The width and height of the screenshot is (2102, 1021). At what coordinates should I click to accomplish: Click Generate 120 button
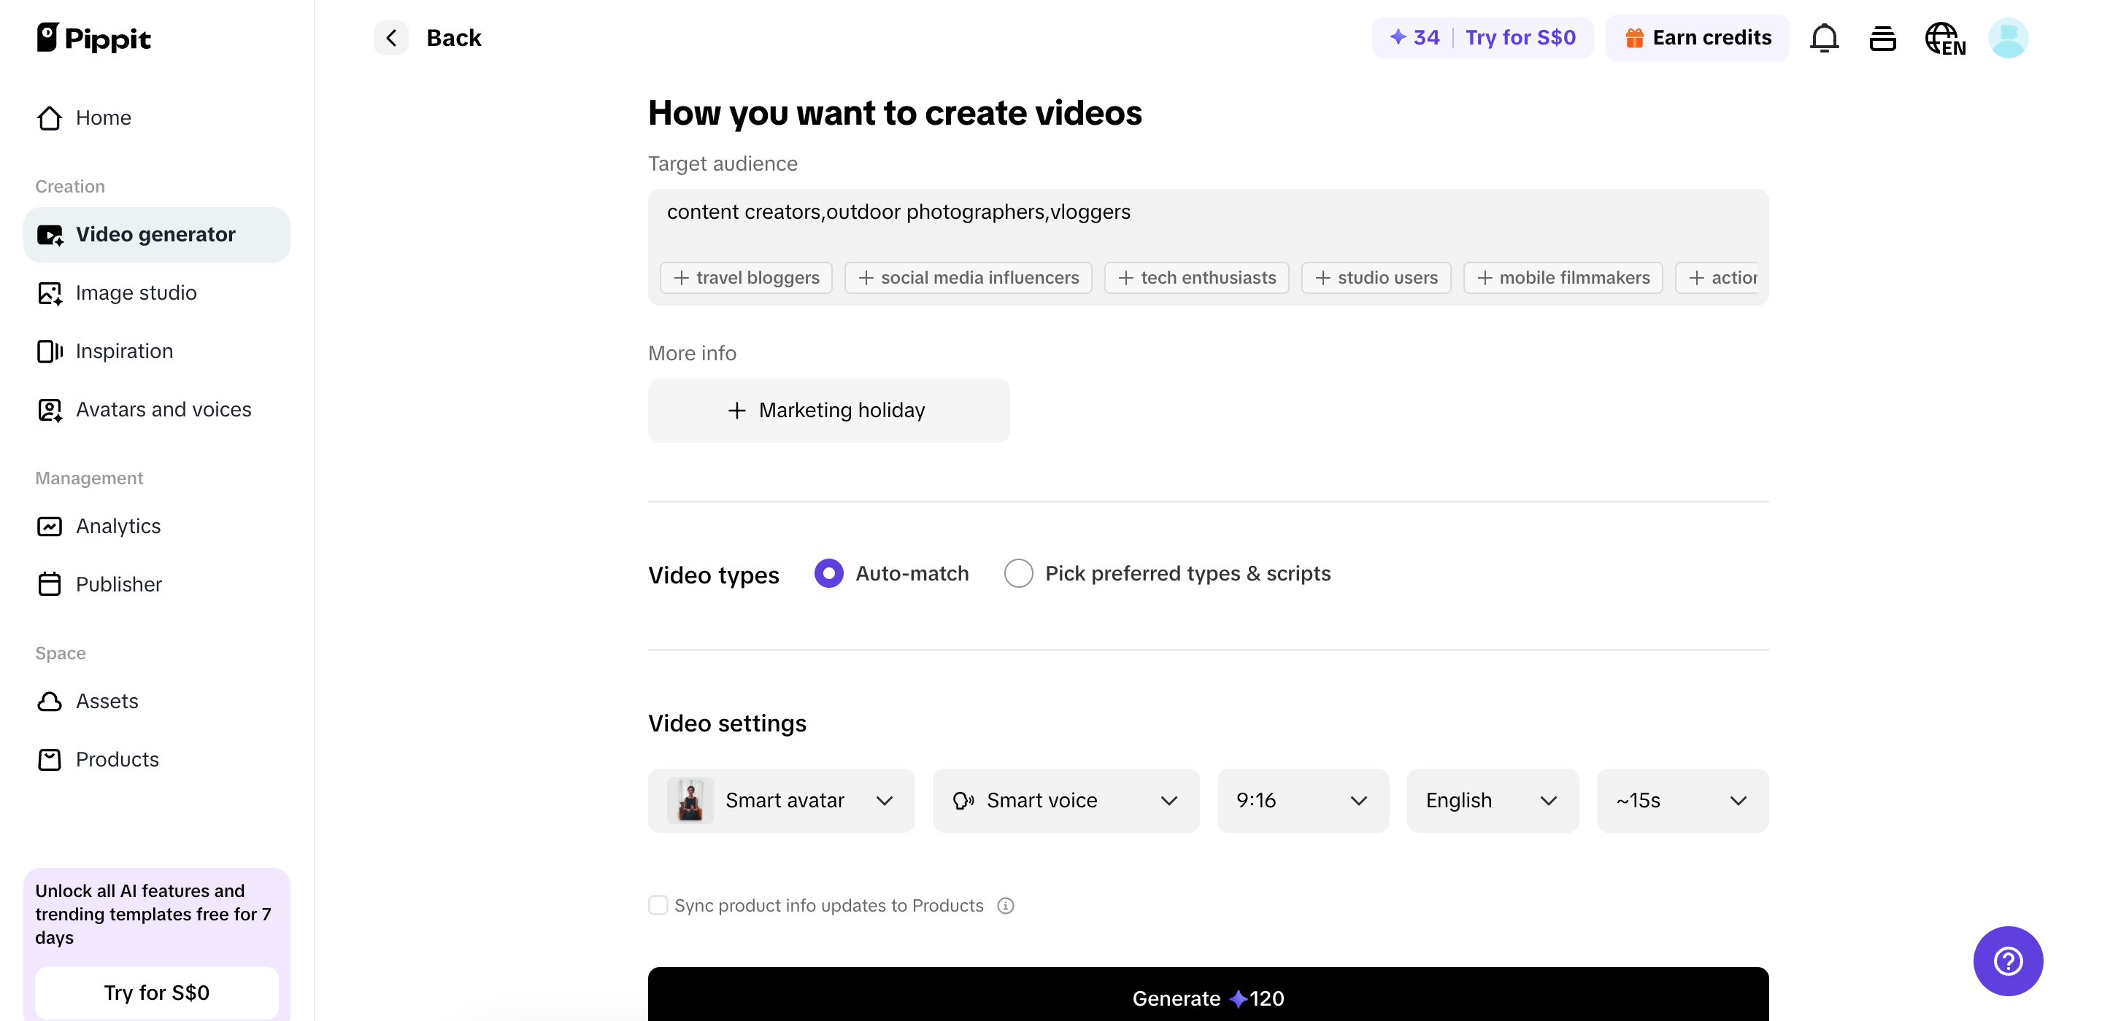click(x=1208, y=995)
